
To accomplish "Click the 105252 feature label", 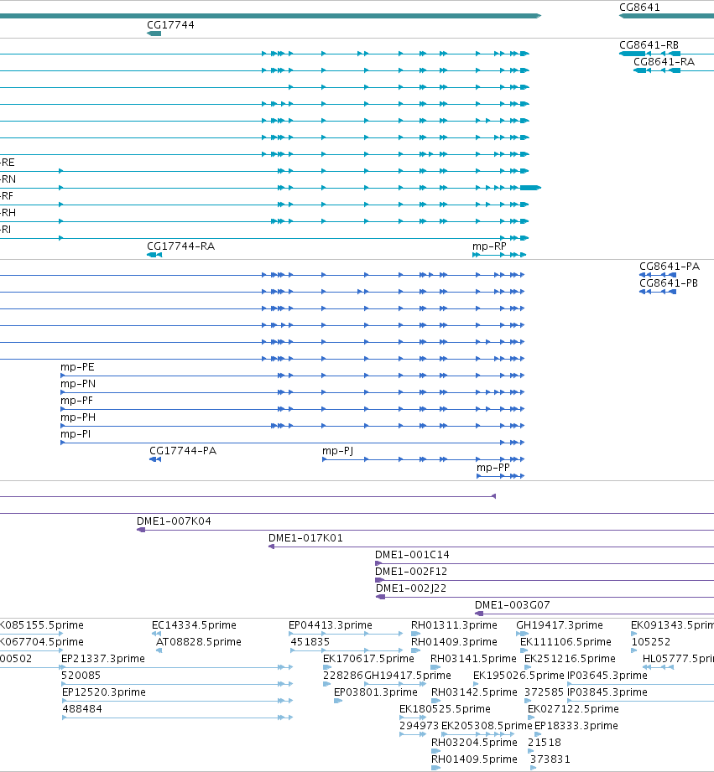I will point(651,641).
